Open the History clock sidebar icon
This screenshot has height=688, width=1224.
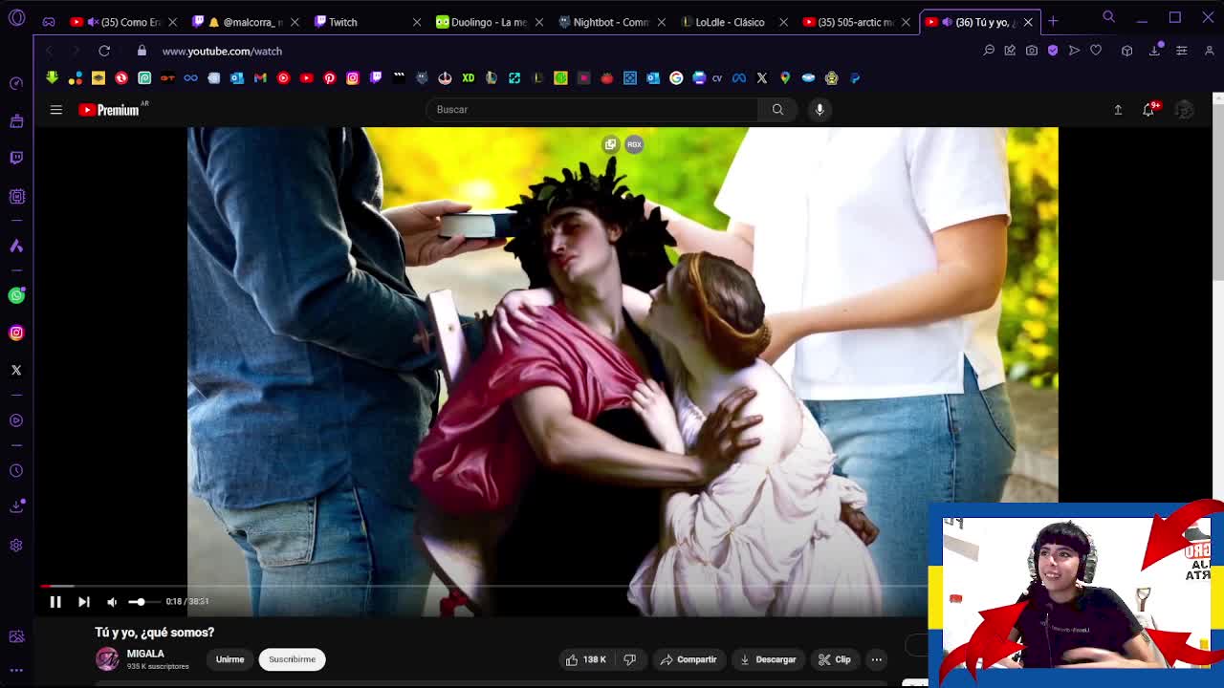(x=16, y=470)
